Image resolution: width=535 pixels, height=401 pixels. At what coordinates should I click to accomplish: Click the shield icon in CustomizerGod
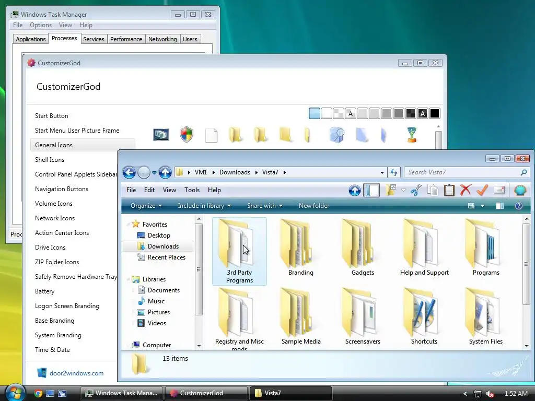point(187,135)
